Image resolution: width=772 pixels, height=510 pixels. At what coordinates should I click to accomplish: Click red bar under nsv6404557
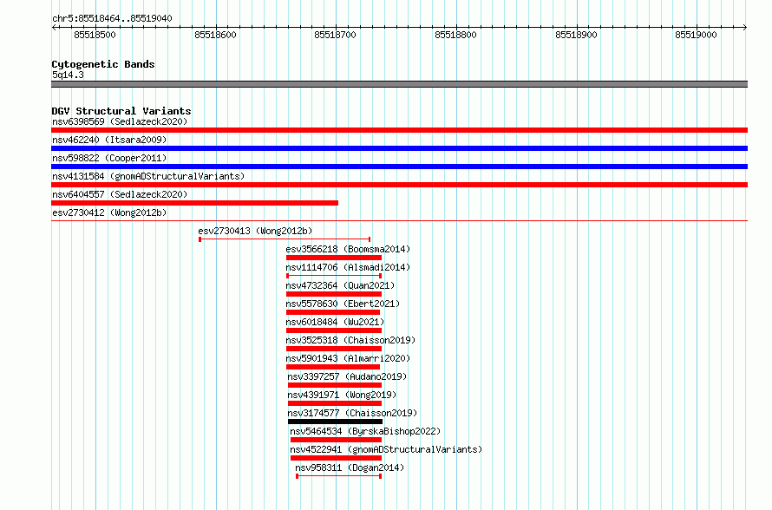[194, 203]
